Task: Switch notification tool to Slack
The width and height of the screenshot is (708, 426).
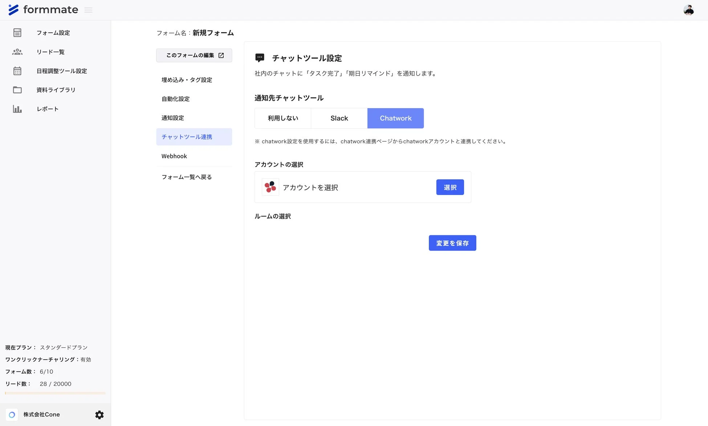Action: [x=339, y=118]
